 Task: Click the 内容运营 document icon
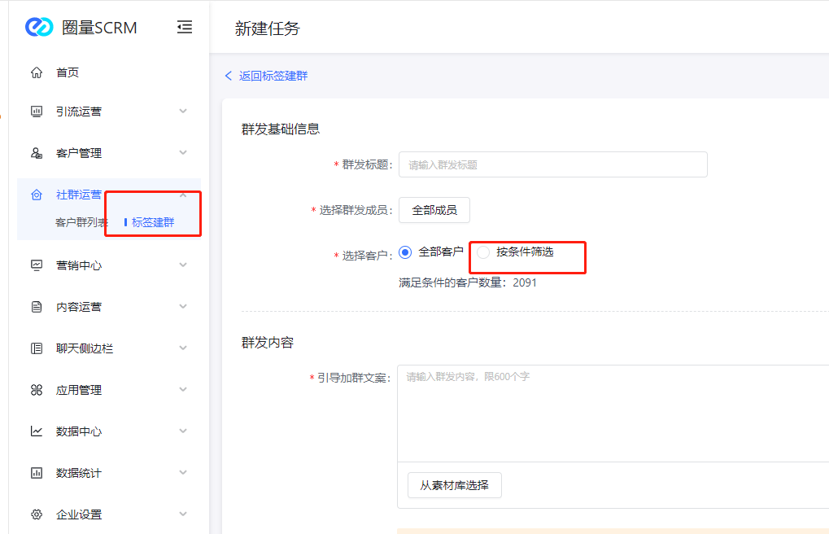[37, 307]
